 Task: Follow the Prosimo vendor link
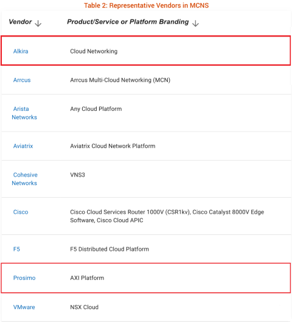24,278
